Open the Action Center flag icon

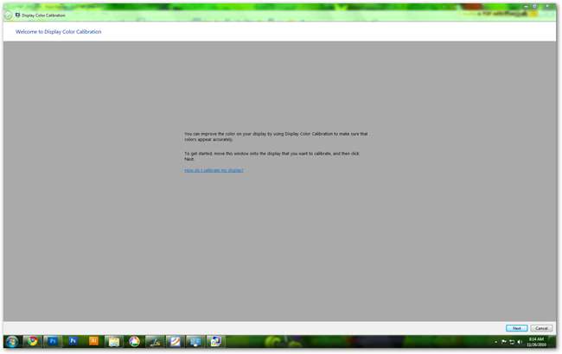pyautogui.click(x=503, y=342)
